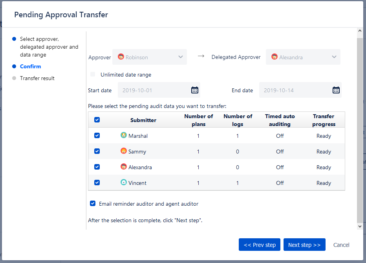Uncheck the Marshal row checkbox

(97, 135)
